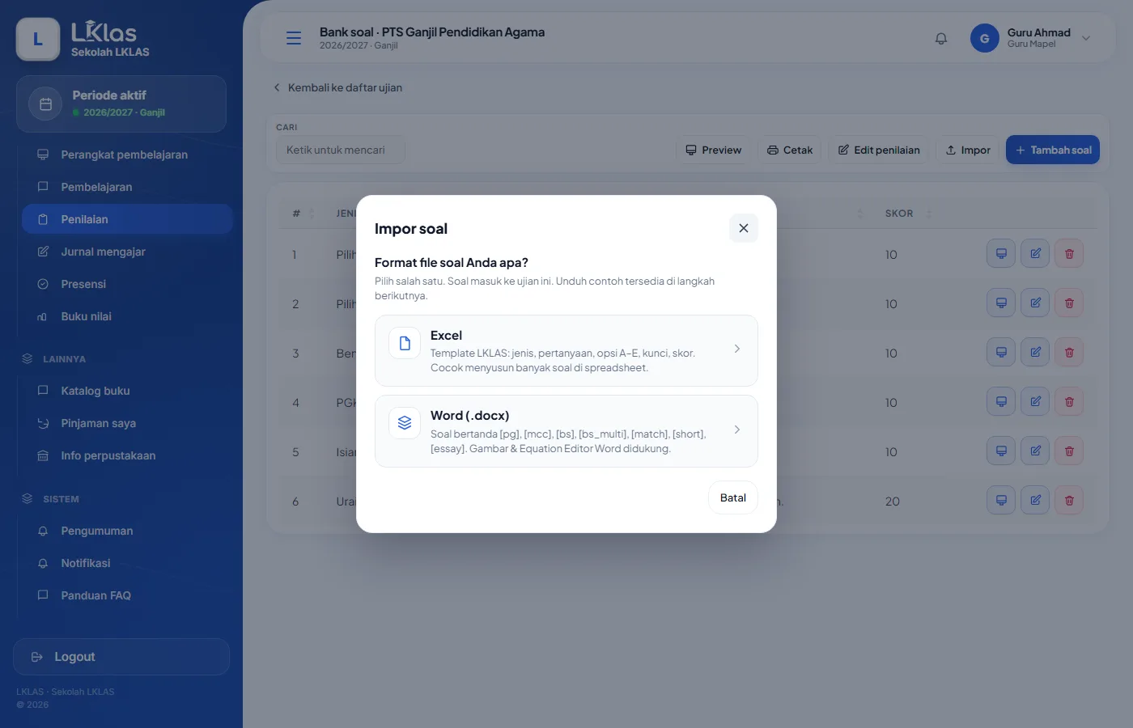Open Jurnal mengajar sidebar item
The image size is (1133, 728).
(127, 252)
